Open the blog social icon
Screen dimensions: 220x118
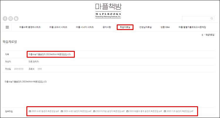pos(16,19)
